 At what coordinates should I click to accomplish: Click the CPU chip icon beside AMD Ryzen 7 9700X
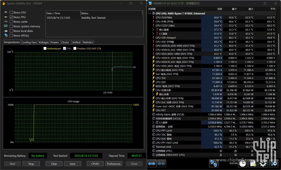click(154, 13)
